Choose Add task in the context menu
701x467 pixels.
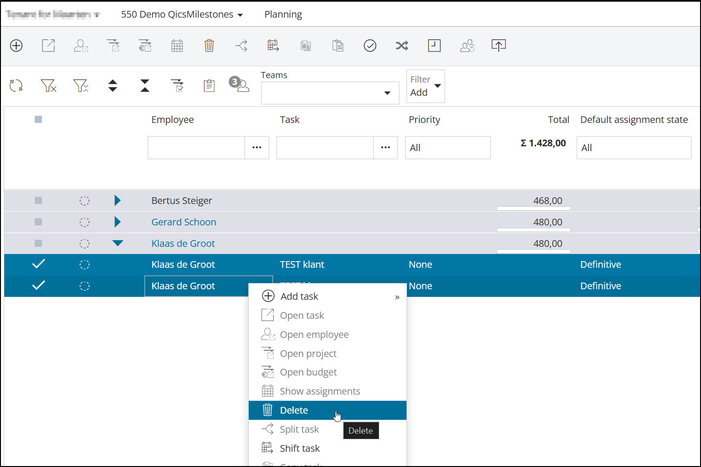[327, 296]
